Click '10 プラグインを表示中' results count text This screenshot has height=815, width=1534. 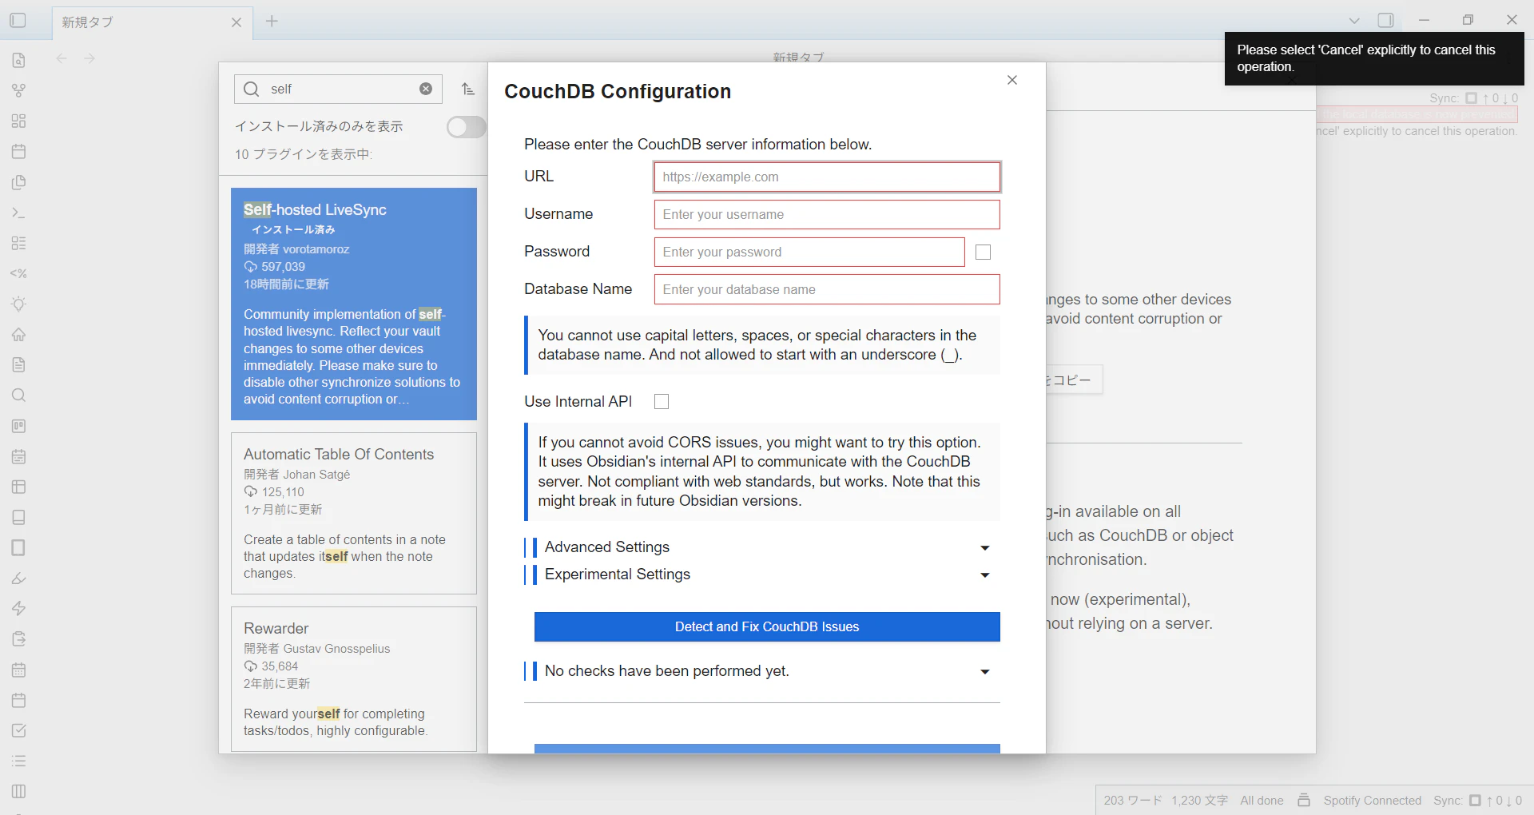(304, 154)
